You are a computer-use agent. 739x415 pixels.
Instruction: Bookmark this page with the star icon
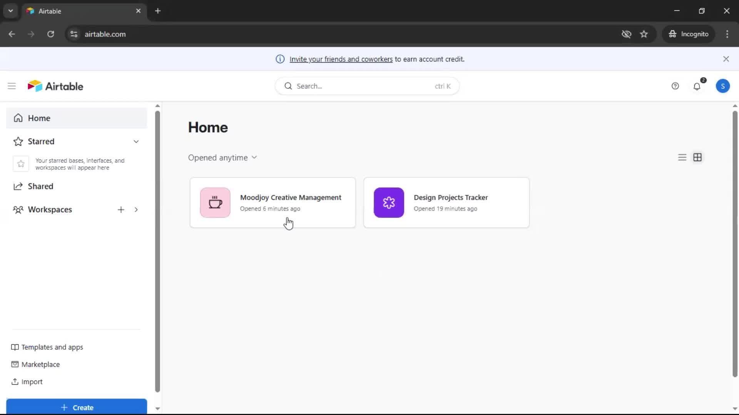644,34
